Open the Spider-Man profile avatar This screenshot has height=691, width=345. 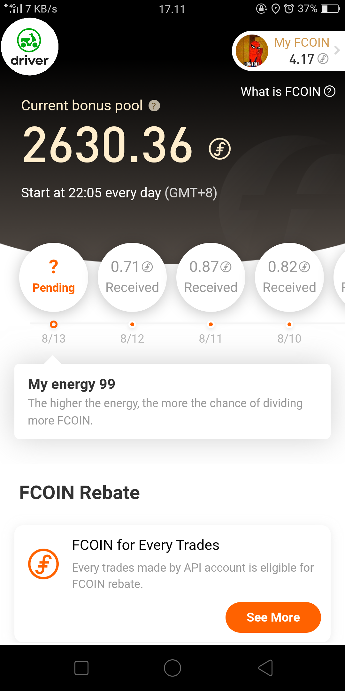[252, 51]
